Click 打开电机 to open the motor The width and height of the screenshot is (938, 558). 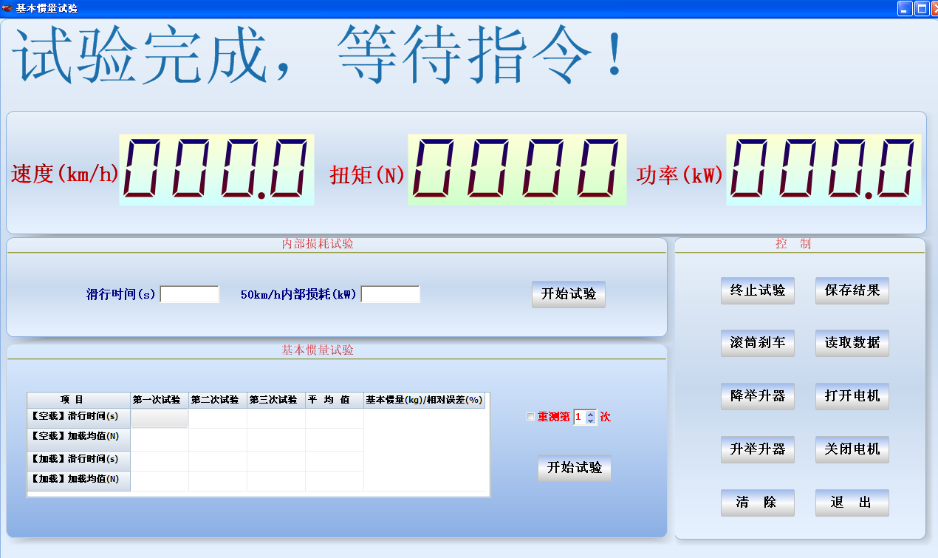tap(852, 396)
